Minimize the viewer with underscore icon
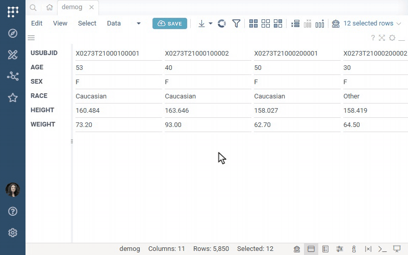The height and width of the screenshot is (255, 408). [x=402, y=40]
